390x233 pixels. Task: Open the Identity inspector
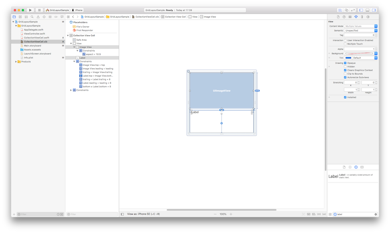350,17
